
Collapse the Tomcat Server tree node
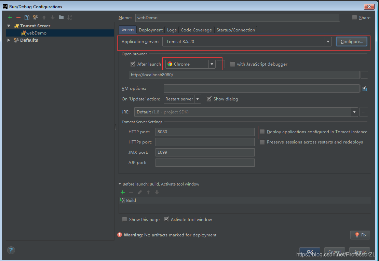tap(9, 26)
